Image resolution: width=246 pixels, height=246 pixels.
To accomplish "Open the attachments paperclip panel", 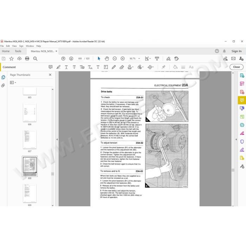I will point(3,85).
